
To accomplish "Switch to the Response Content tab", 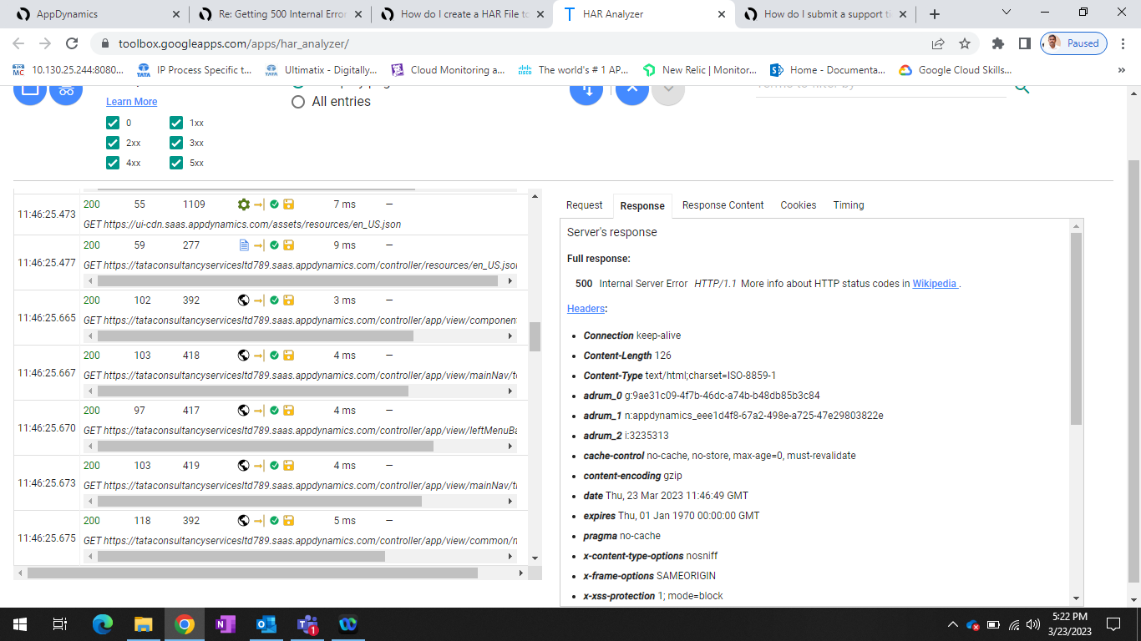I will click(723, 205).
